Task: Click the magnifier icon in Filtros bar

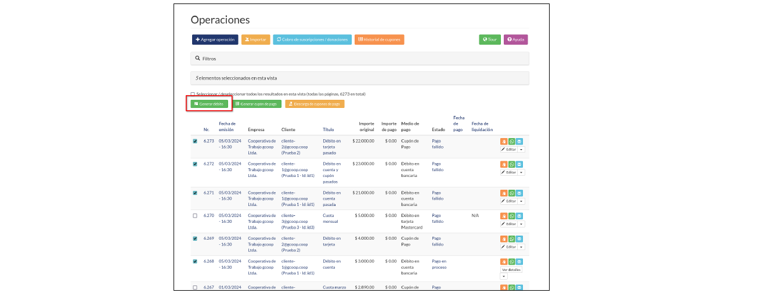Action: click(x=198, y=59)
